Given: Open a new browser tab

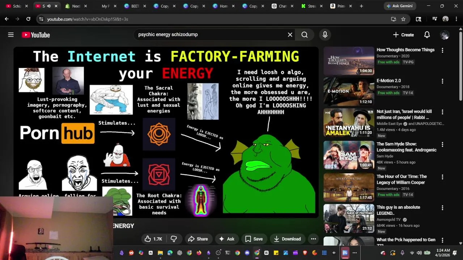Looking at the screenshot, I should coord(361,6).
